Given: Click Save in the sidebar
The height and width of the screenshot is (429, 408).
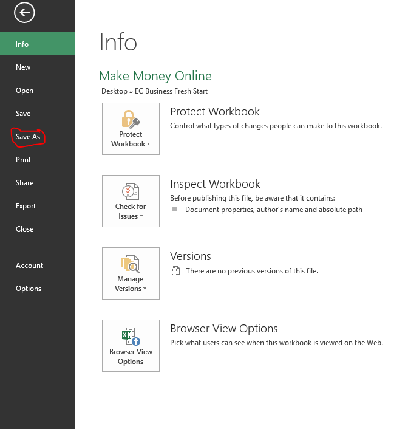Looking at the screenshot, I should pyautogui.click(x=23, y=114).
